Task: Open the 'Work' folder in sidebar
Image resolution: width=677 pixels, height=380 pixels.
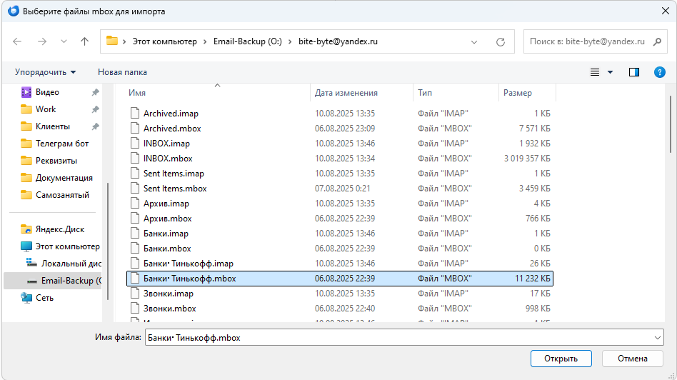Action: (x=46, y=109)
